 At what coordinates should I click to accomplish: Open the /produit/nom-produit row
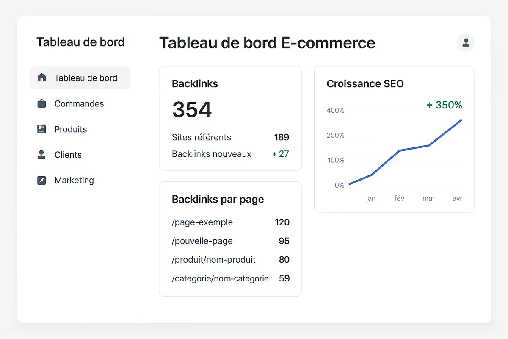pyautogui.click(x=231, y=260)
